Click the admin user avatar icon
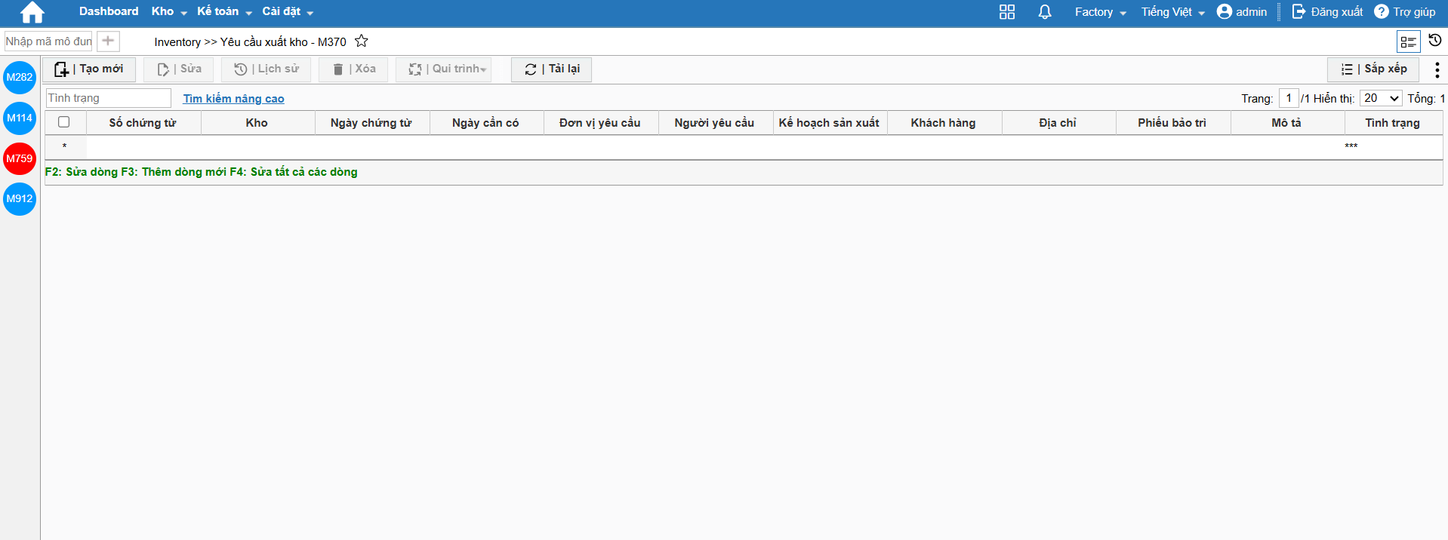Image resolution: width=1448 pixels, height=540 pixels. (1225, 11)
